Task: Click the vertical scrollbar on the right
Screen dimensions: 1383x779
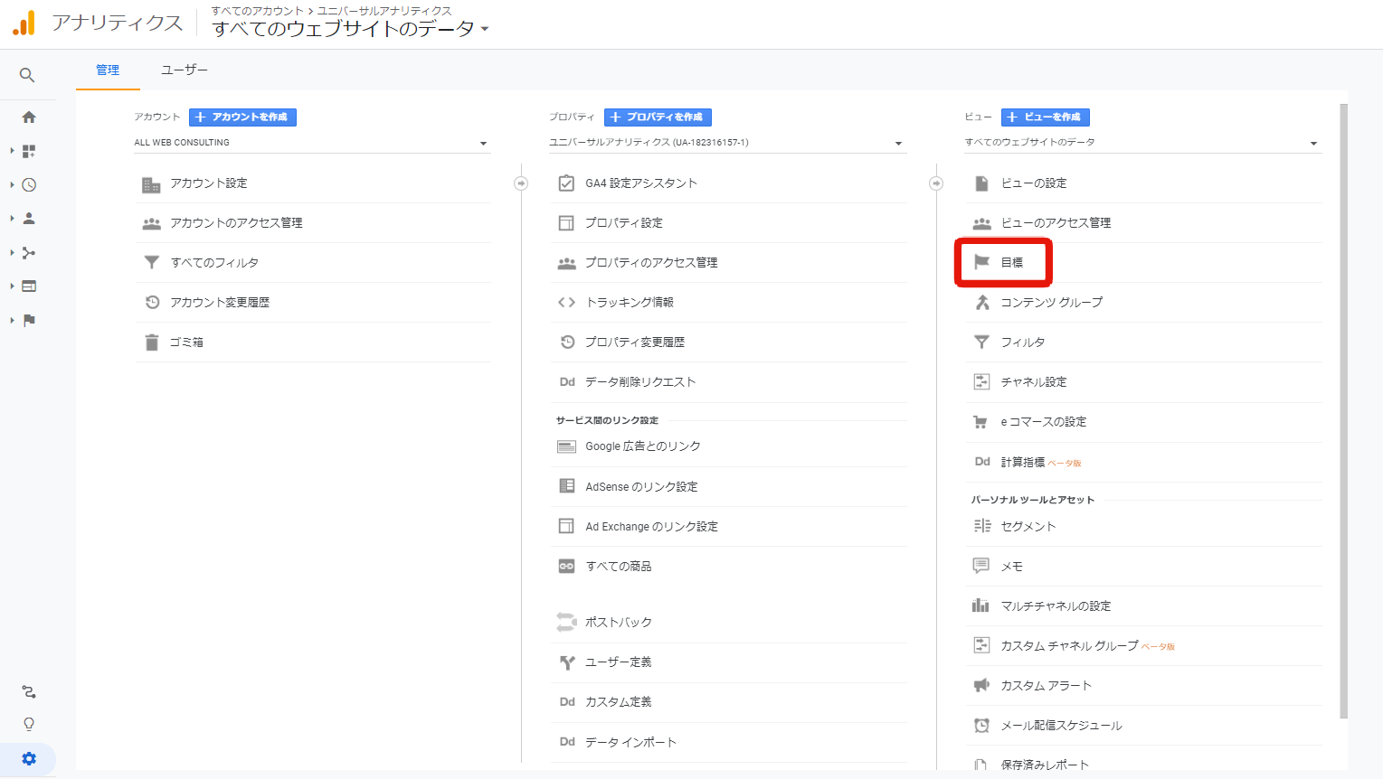Action: point(1343,411)
